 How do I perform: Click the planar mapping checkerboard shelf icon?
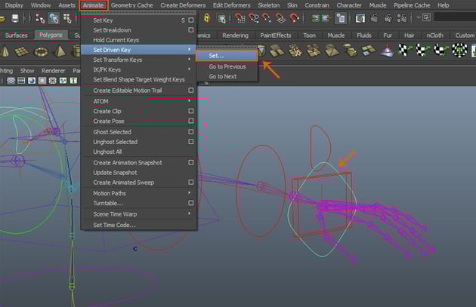coord(405,51)
